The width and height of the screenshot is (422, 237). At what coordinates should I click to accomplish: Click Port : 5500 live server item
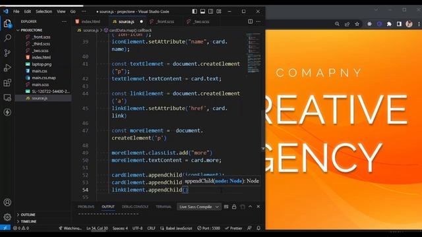tap(208, 228)
